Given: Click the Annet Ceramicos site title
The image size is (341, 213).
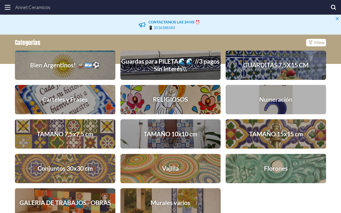Looking at the screenshot, I should coord(33,7).
